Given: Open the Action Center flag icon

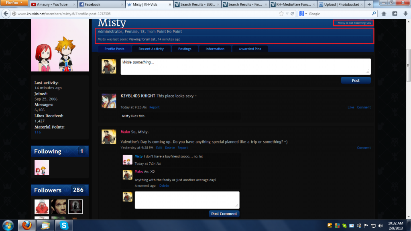Looking at the screenshot, I should [x=366, y=225].
